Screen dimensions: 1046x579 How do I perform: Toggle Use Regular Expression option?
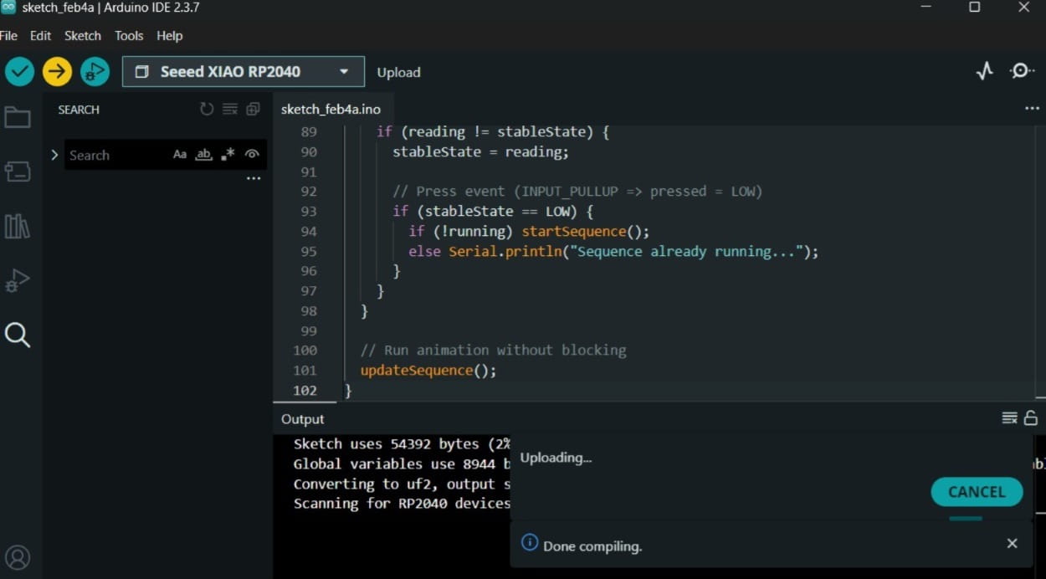(x=228, y=155)
